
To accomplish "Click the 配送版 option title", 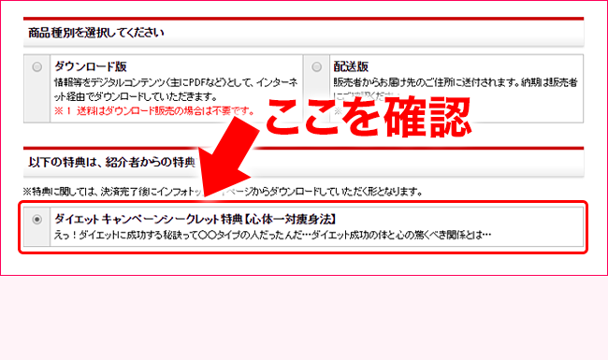I will pyautogui.click(x=351, y=66).
